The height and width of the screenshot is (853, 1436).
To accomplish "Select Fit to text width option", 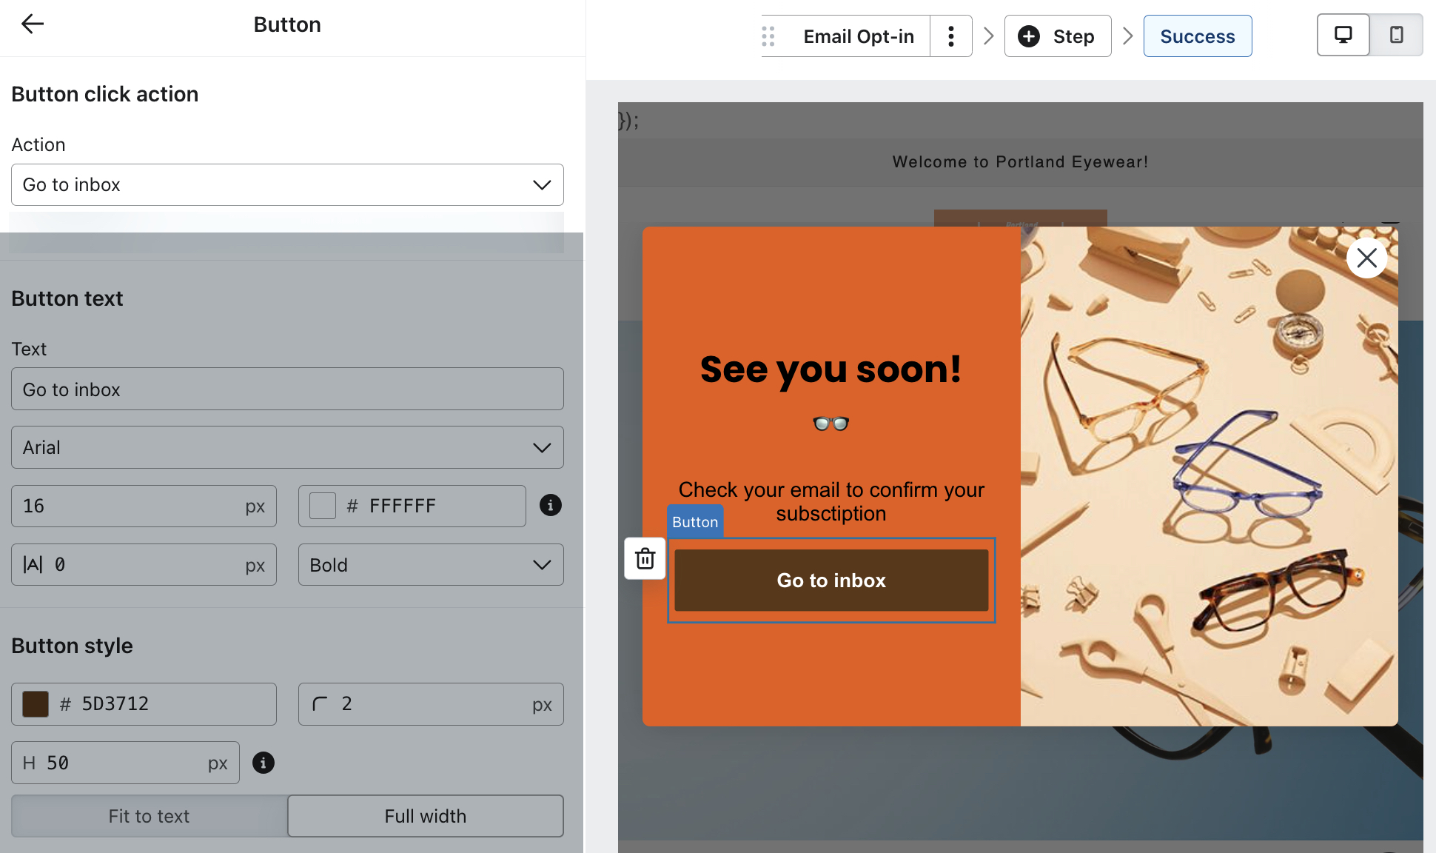I will pos(149,816).
